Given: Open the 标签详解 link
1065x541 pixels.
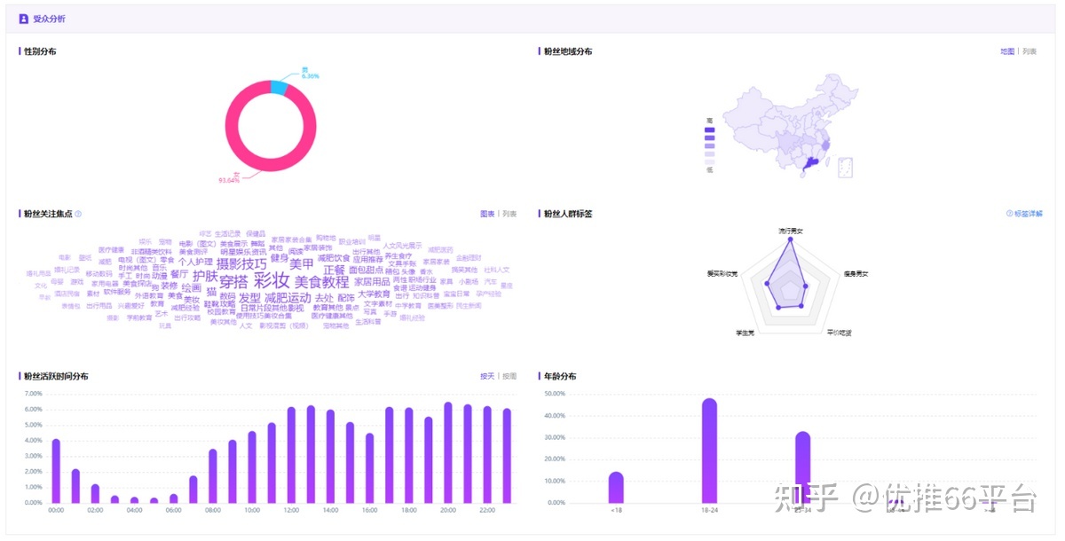Looking at the screenshot, I should tap(1029, 214).
